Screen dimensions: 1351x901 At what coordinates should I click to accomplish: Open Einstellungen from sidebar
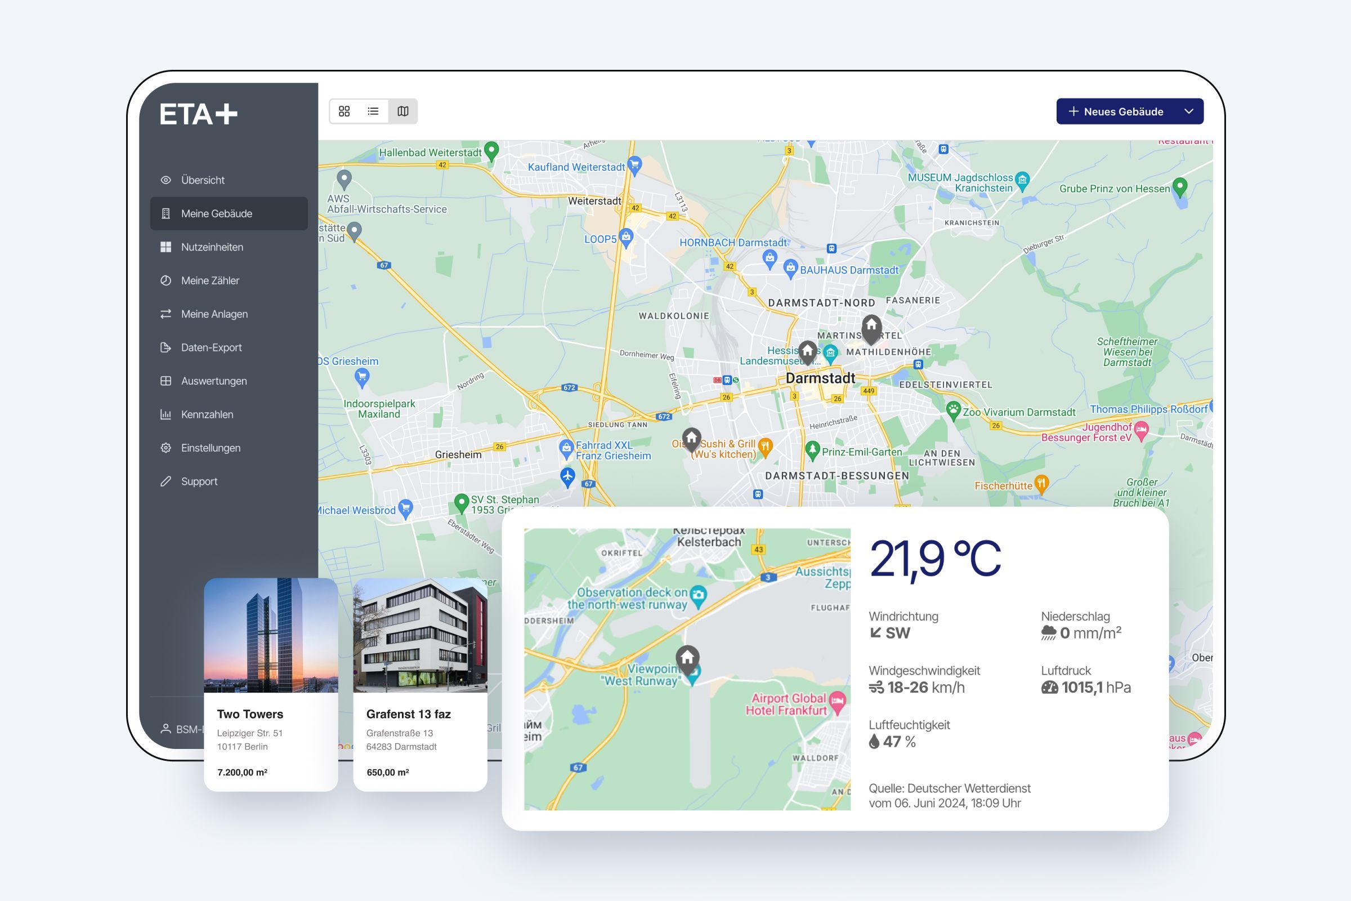point(229,448)
